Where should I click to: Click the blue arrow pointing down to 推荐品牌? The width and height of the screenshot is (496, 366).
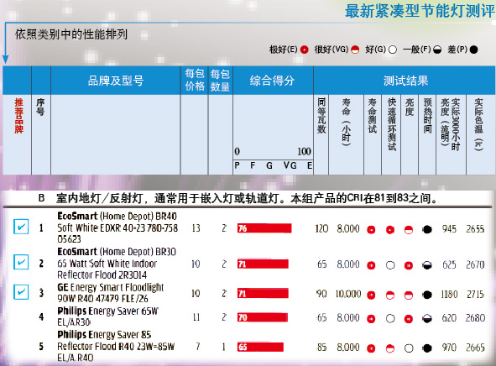tap(5, 59)
